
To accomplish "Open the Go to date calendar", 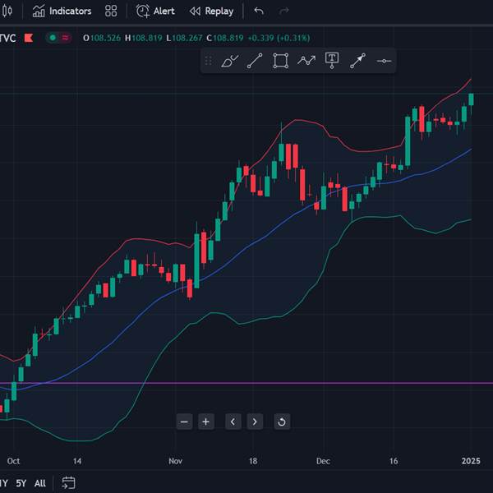I will tap(68, 482).
